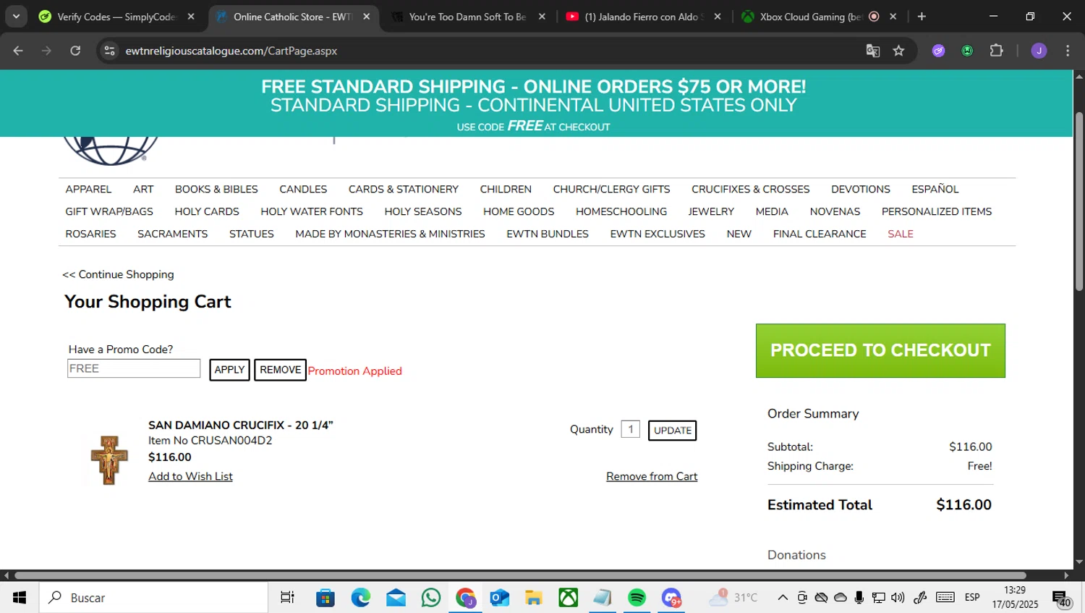Open File Explorer from taskbar
Viewport: 1085px width, 613px height.
point(534,598)
